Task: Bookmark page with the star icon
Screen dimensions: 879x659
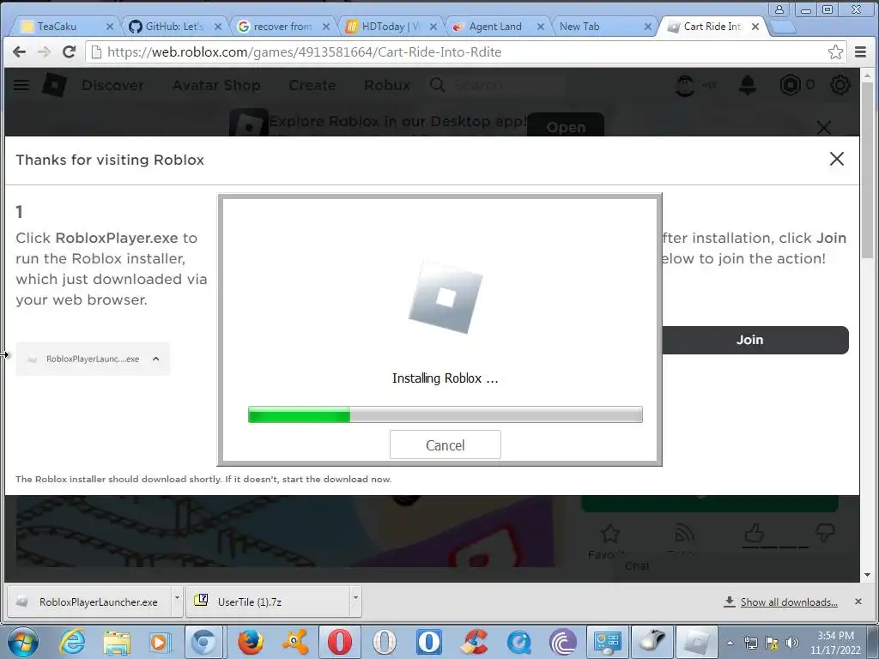Action: point(835,52)
